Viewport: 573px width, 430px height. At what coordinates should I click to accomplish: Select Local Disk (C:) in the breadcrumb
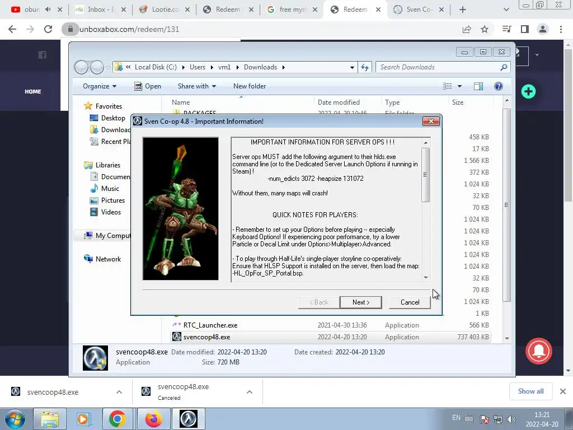[156, 67]
